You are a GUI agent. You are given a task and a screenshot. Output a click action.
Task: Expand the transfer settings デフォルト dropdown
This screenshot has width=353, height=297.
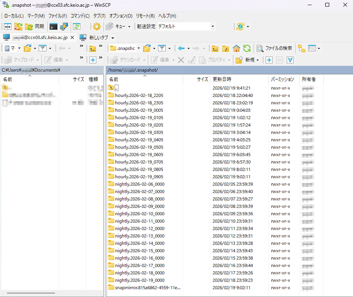pos(213,26)
